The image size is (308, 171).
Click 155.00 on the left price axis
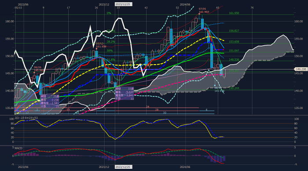(10, 39)
